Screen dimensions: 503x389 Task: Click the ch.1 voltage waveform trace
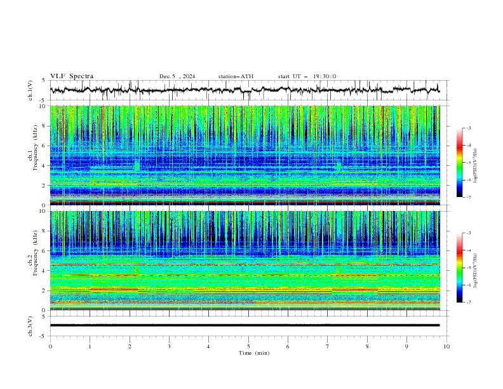point(245,90)
